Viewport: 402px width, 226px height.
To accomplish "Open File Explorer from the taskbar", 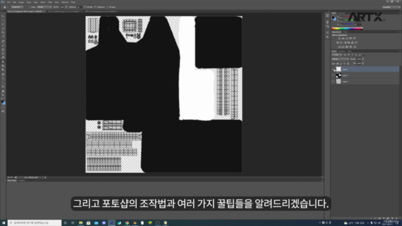I will coord(81,223).
